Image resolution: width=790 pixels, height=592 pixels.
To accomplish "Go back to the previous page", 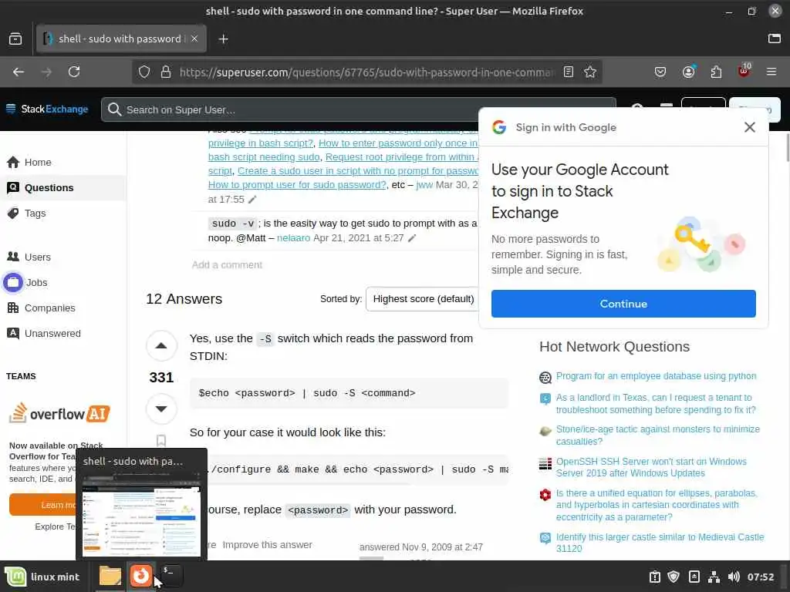I will [19, 72].
